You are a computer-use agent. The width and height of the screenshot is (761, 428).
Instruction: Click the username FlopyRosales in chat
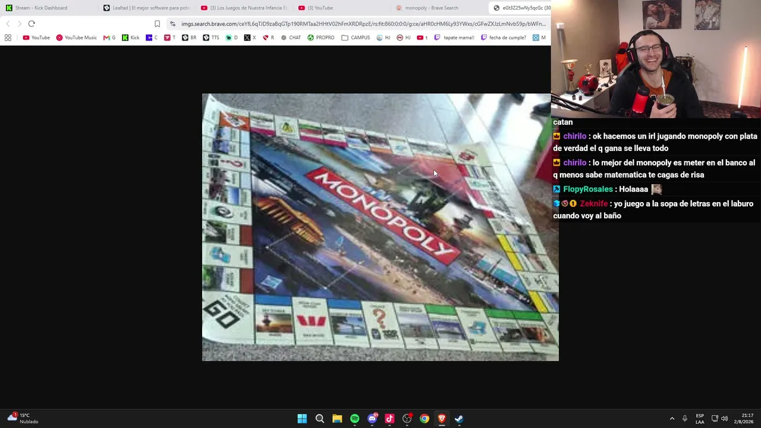pos(587,189)
